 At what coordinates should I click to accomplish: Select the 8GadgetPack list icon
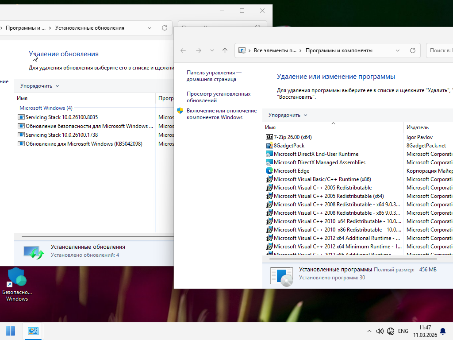[x=269, y=146]
